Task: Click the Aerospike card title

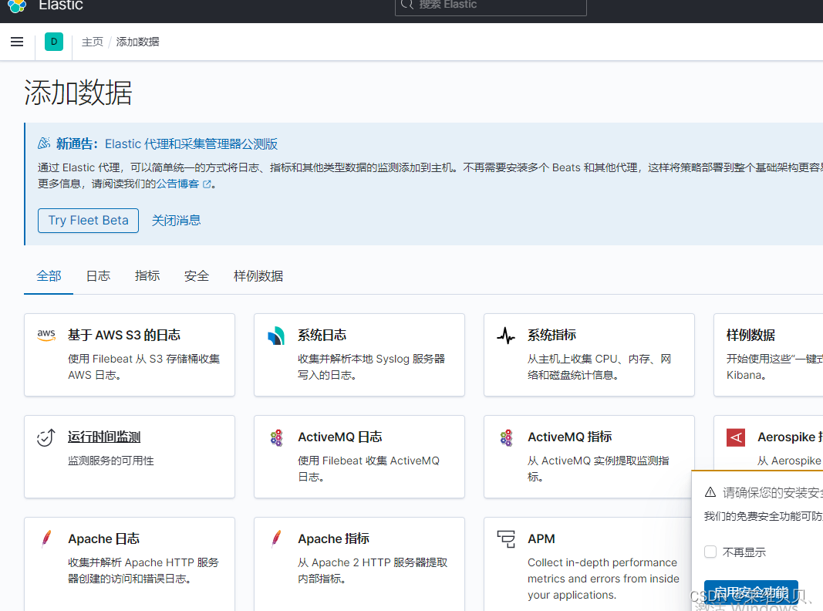Action: [790, 437]
